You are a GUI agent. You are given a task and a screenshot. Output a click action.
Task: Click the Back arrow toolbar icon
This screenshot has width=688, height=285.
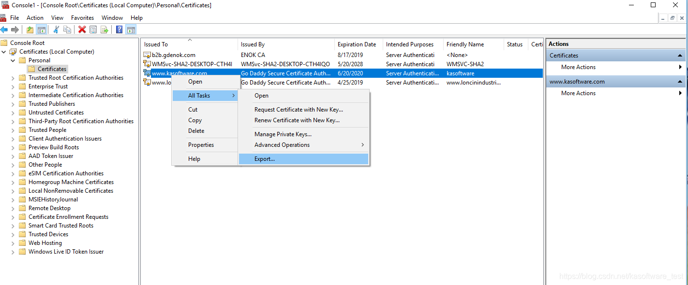[4, 30]
